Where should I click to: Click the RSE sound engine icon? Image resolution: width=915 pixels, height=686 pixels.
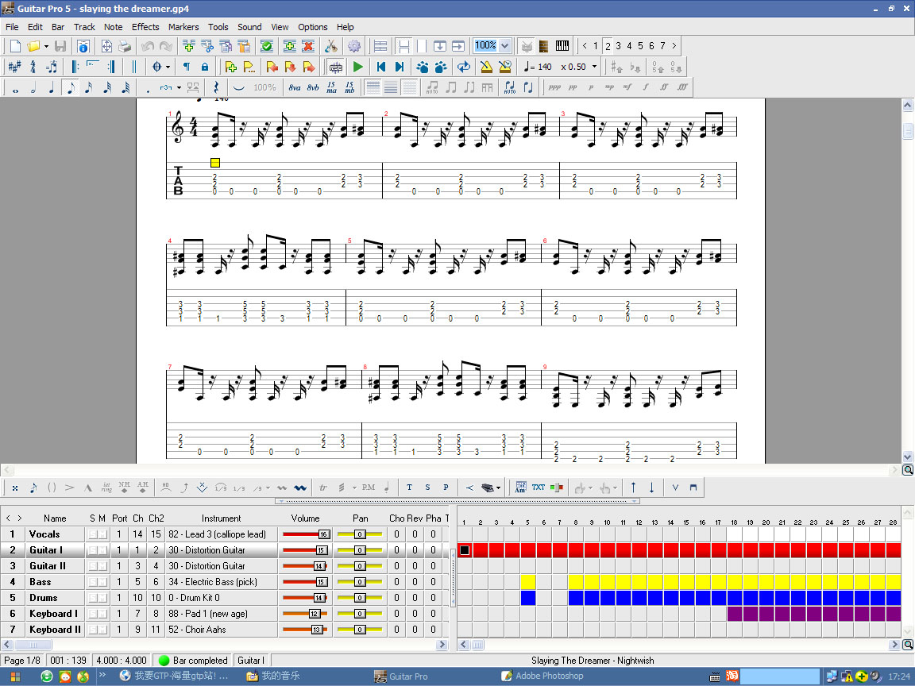coord(336,67)
